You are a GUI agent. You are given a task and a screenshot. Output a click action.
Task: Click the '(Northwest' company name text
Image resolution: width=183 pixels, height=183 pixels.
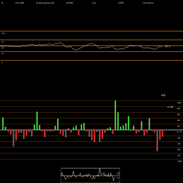click(148, 3)
